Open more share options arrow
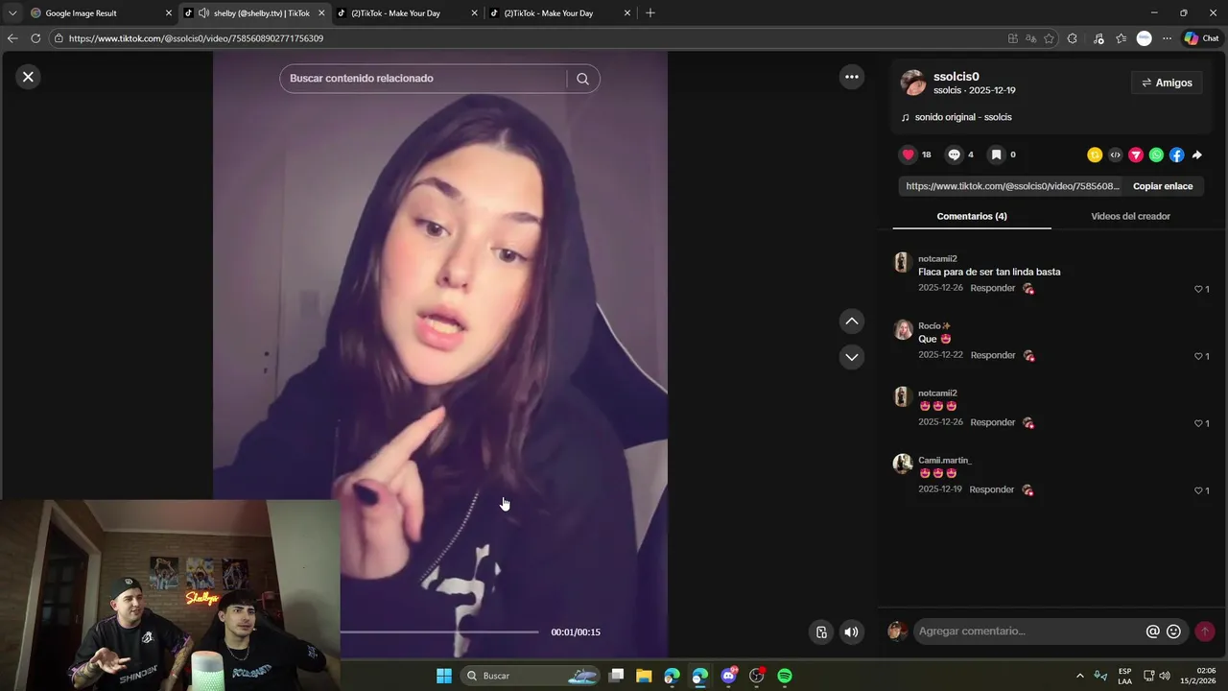 [1196, 155]
